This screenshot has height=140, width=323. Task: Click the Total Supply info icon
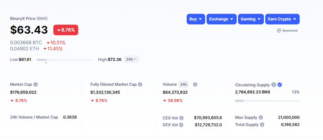(x=262, y=125)
